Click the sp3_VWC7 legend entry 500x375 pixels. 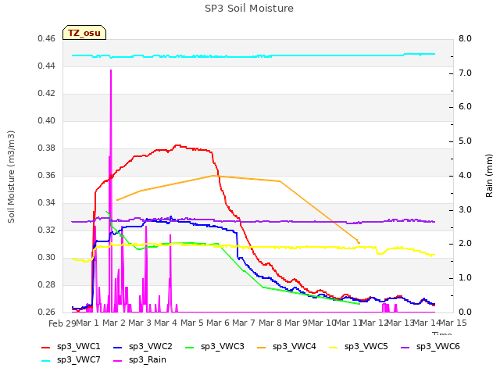tap(71, 360)
